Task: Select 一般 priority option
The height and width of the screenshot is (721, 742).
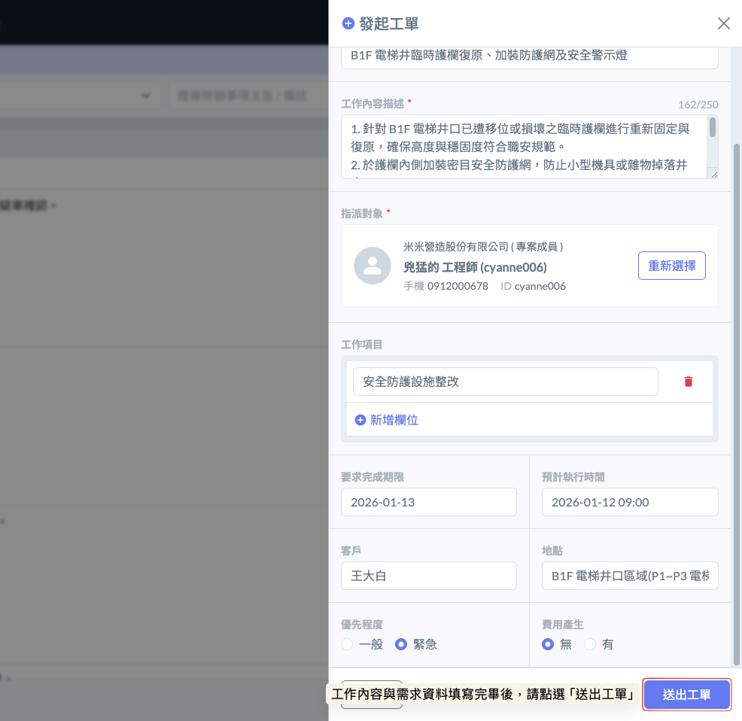Action: [347, 644]
